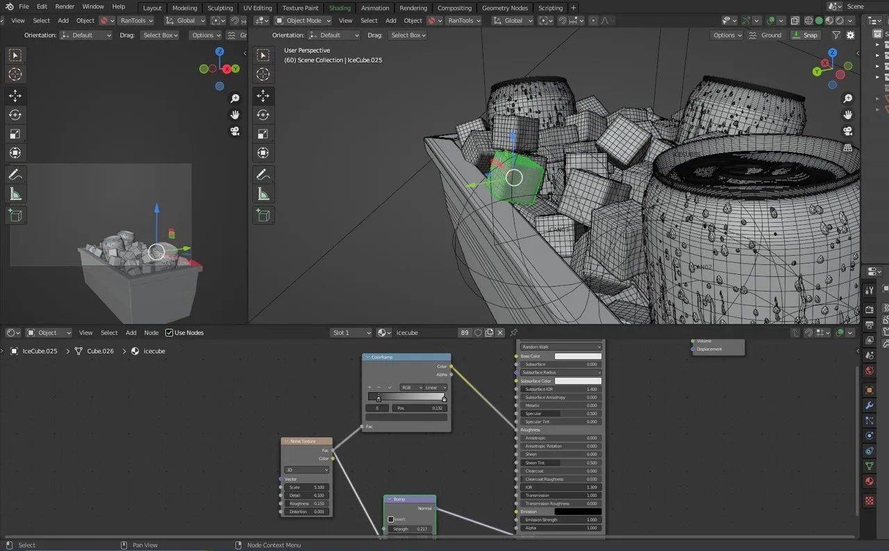Screen dimensions: 889x551
Task: Toggle the node editor pin icon
Action: pyautogui.click(x=514, y=333)
